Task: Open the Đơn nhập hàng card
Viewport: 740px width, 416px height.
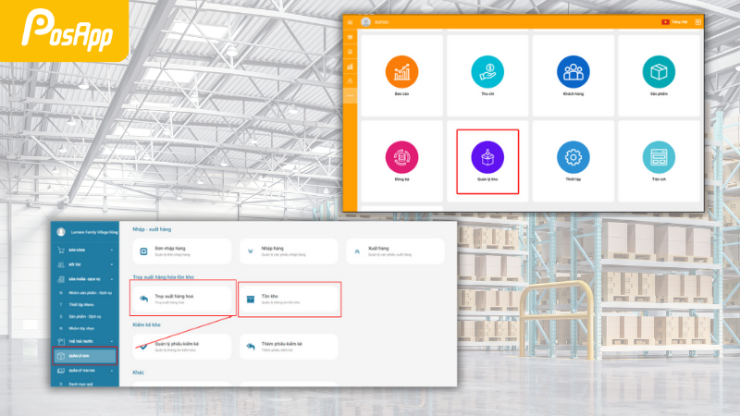Action: 182,251
